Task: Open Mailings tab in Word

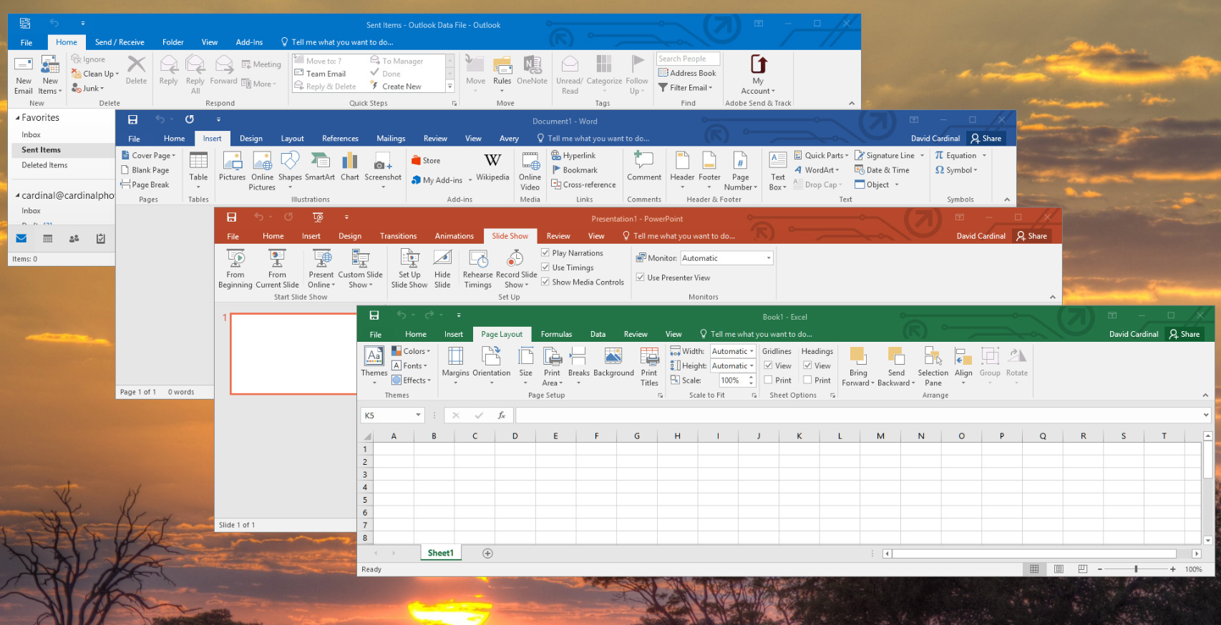Action: (391, 139)
